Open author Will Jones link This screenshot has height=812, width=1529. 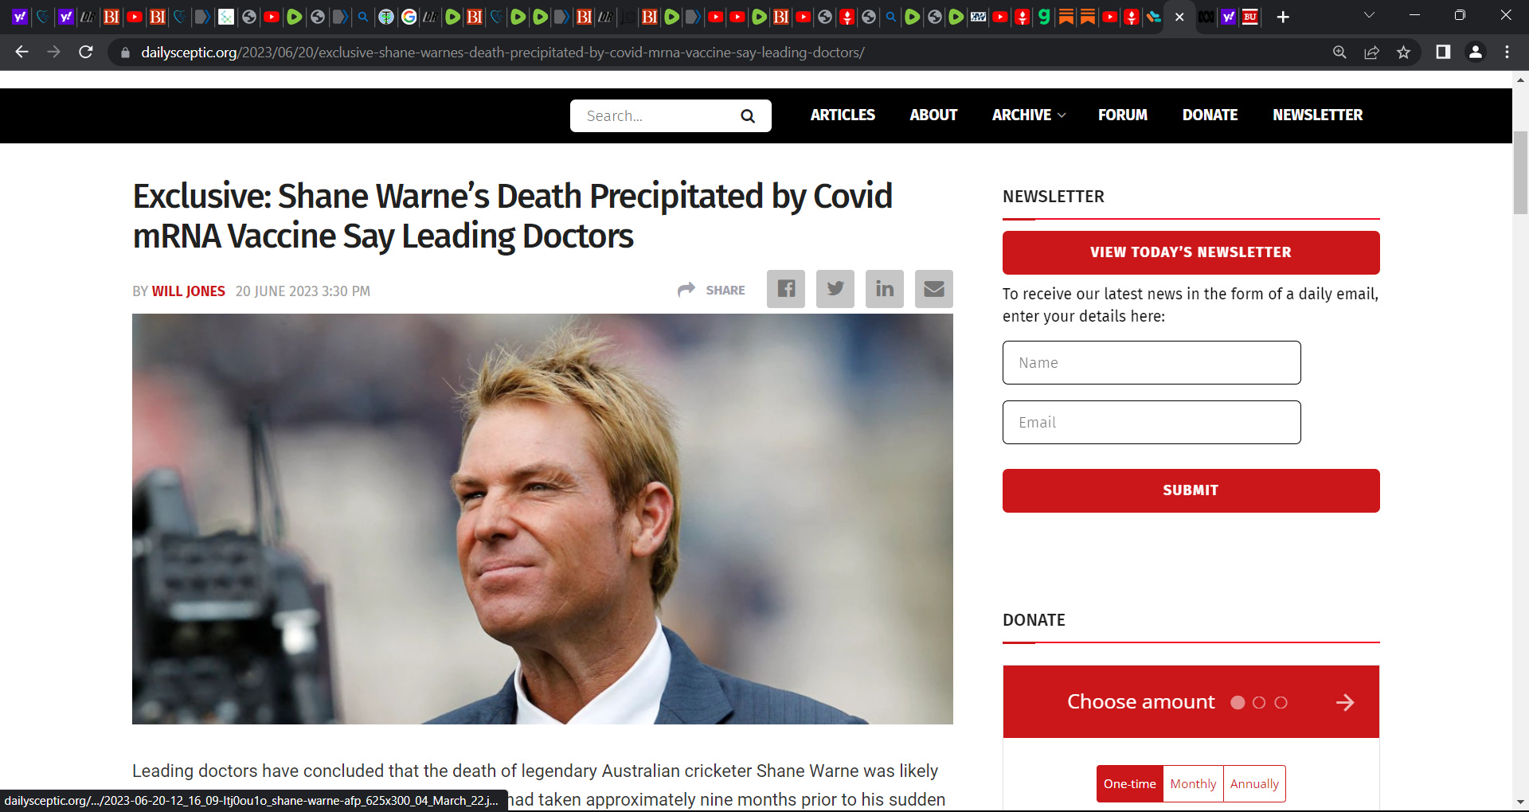(x=189, y=291)
